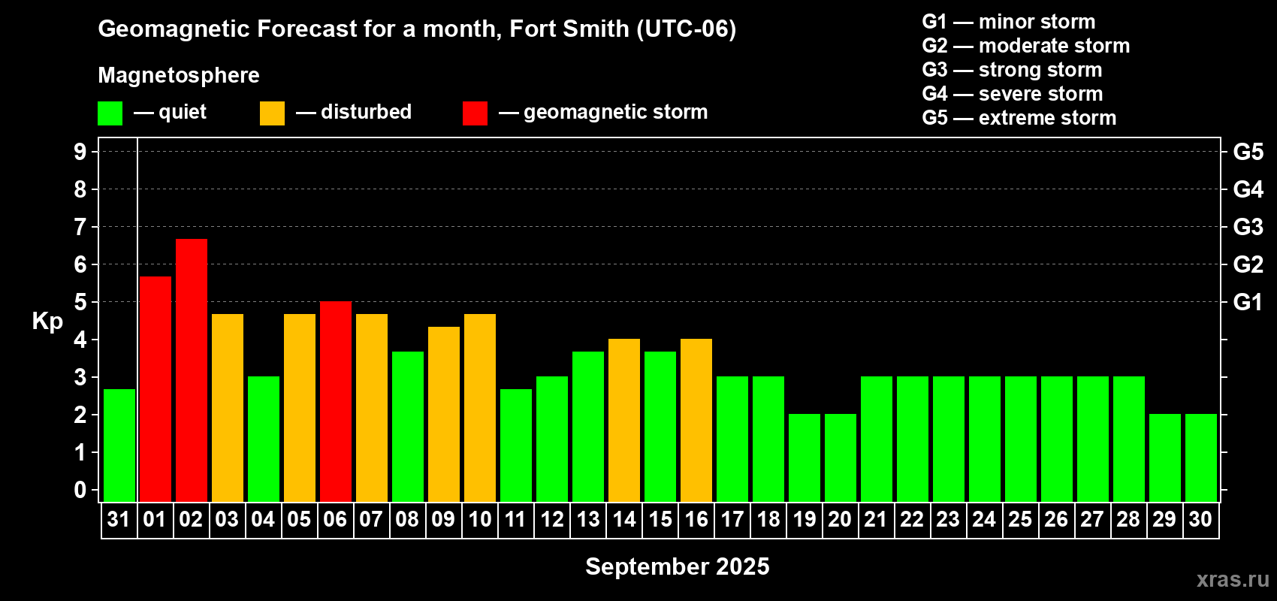Click the 'G5' label on right axis
Viewport: 1277px width, 601px height.
(x=1248, y=152)
